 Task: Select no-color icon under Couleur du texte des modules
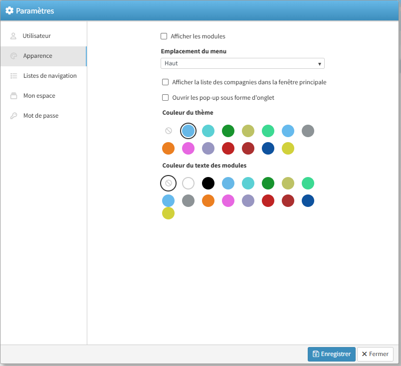click(169, 183)
